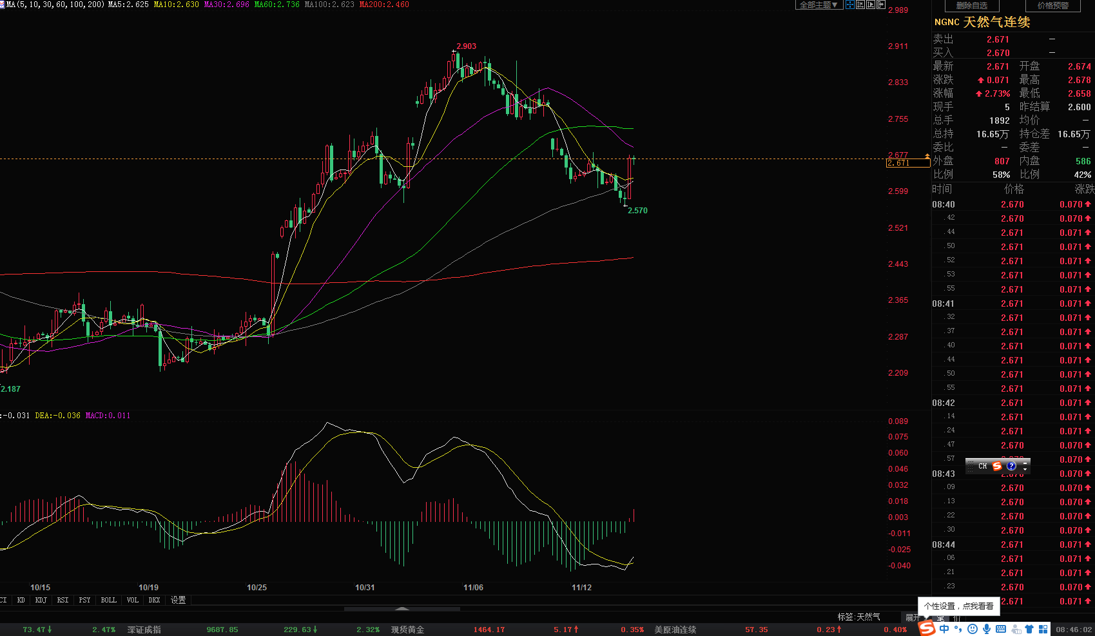This screenshot has height=636, width=1095.
Task: Click the MA10:2.630 legend label
Action: [177, 5]
